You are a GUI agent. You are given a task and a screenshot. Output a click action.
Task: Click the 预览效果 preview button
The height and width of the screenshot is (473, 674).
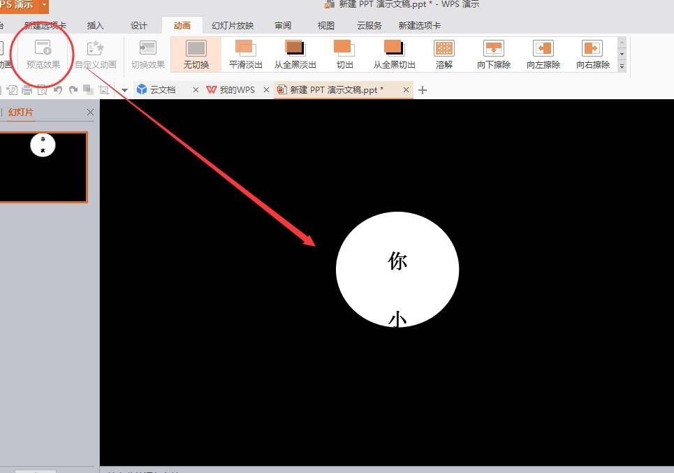coord(43,53)
